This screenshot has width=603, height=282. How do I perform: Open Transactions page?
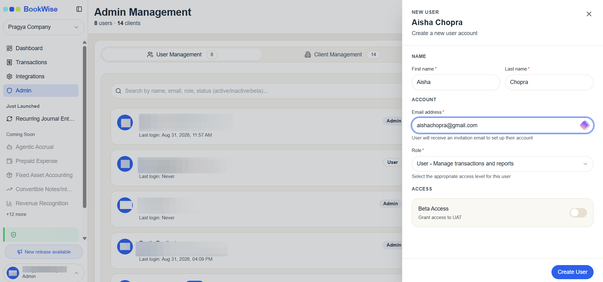point(41,62)
